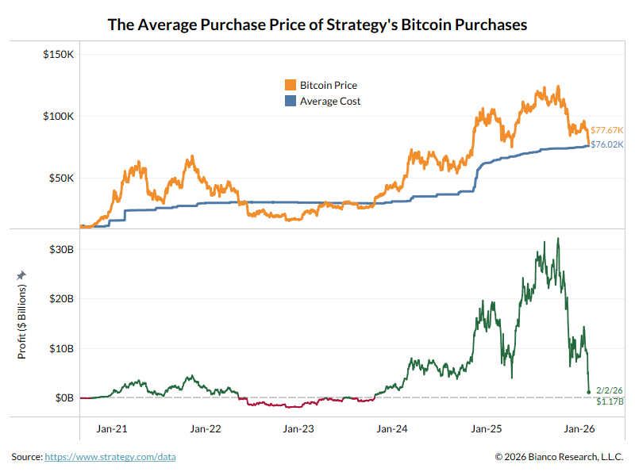Click the $0B profit axis label
This screenshot has width=635, height=476.
(63, 397)
